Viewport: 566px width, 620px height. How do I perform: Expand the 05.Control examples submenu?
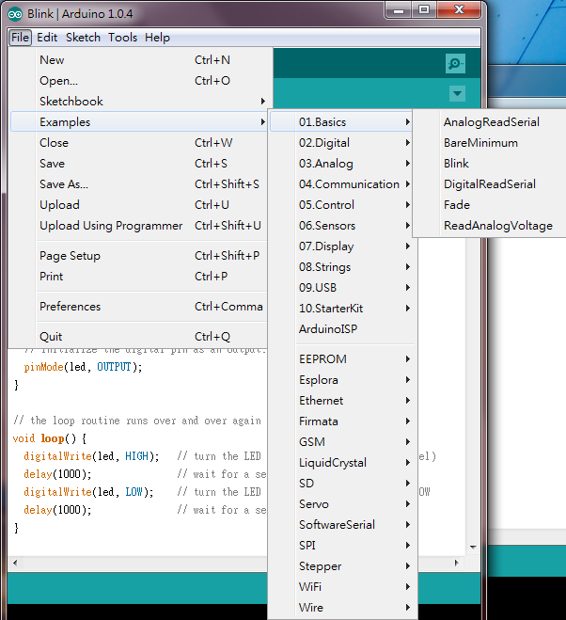point(341,205)
